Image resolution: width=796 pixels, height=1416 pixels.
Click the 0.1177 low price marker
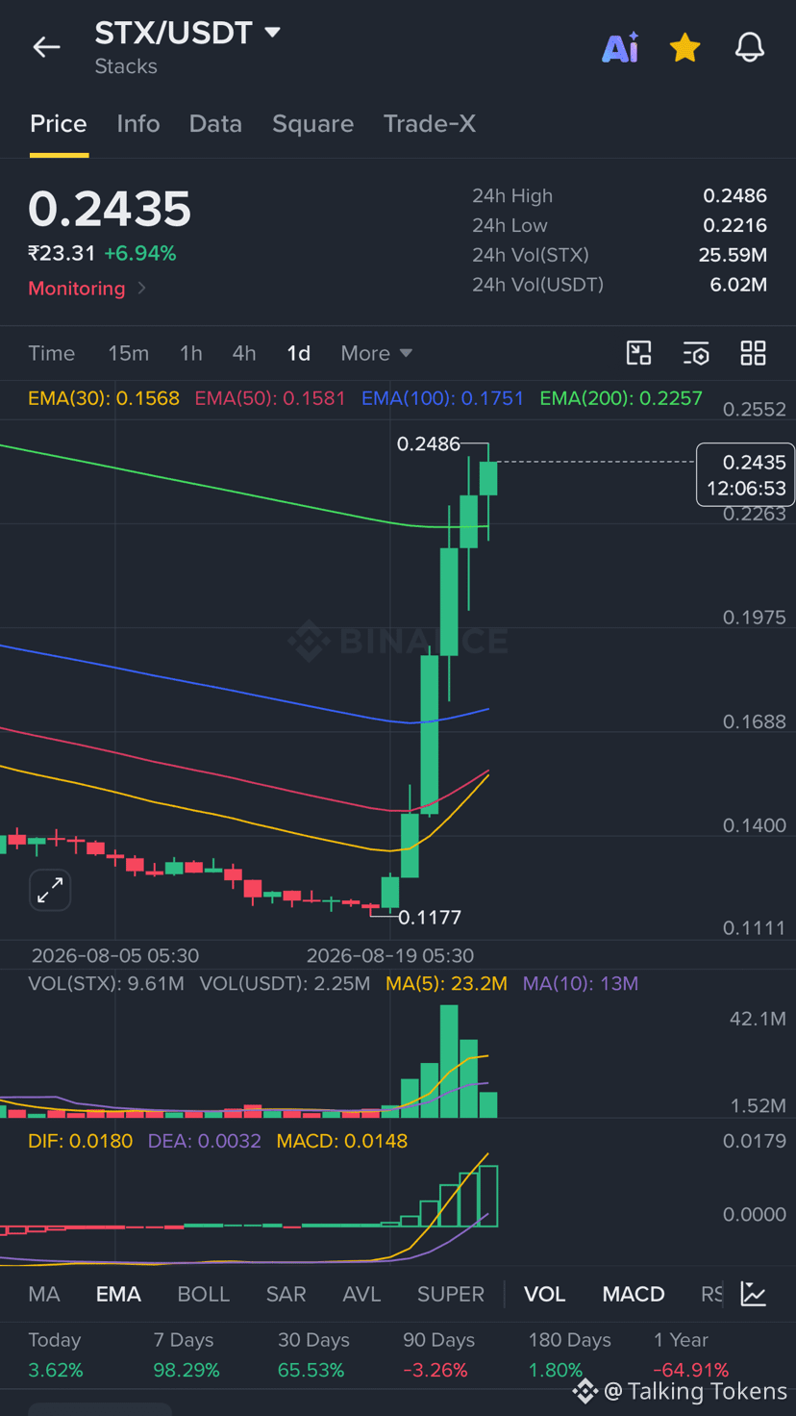[x=430, y=918]
